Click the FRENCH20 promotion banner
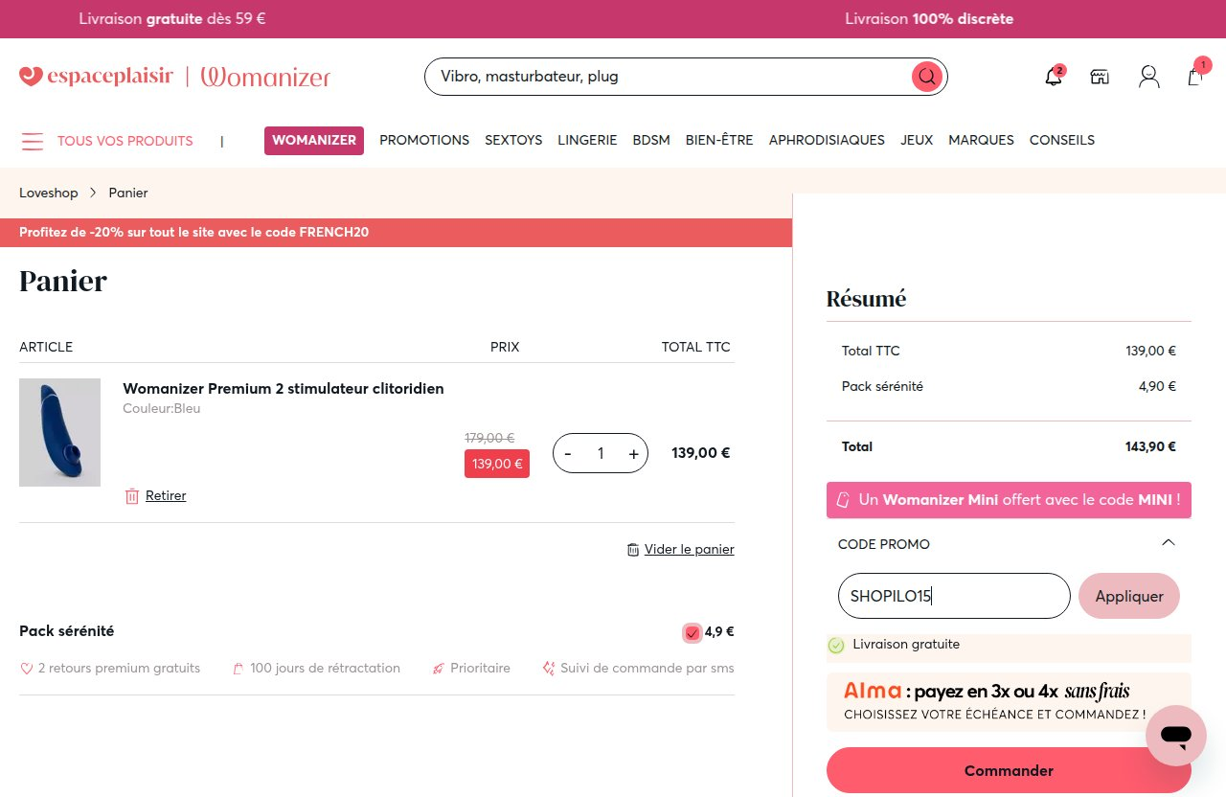 click(396, 233)
